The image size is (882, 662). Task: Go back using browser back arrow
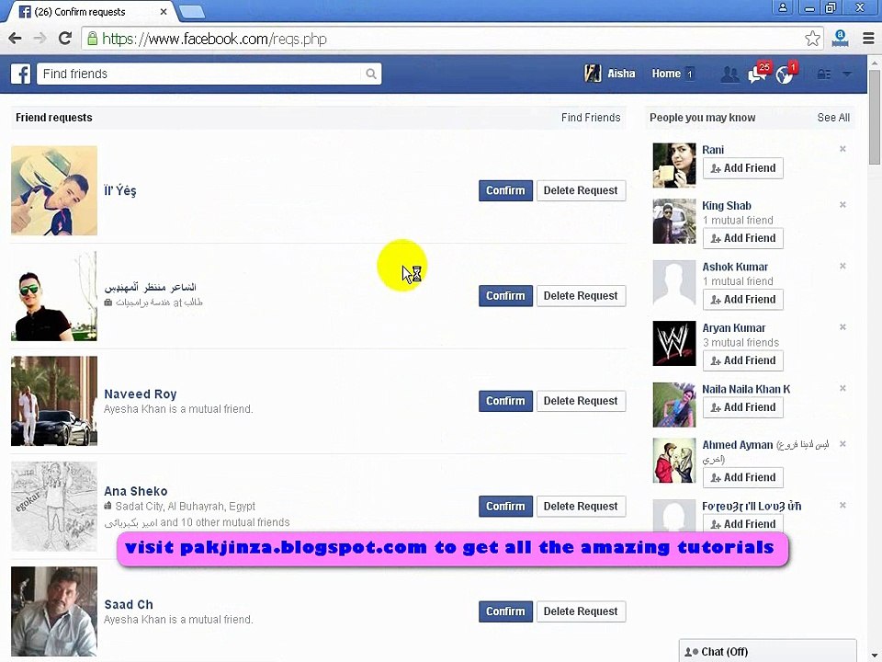coord(16,39)
